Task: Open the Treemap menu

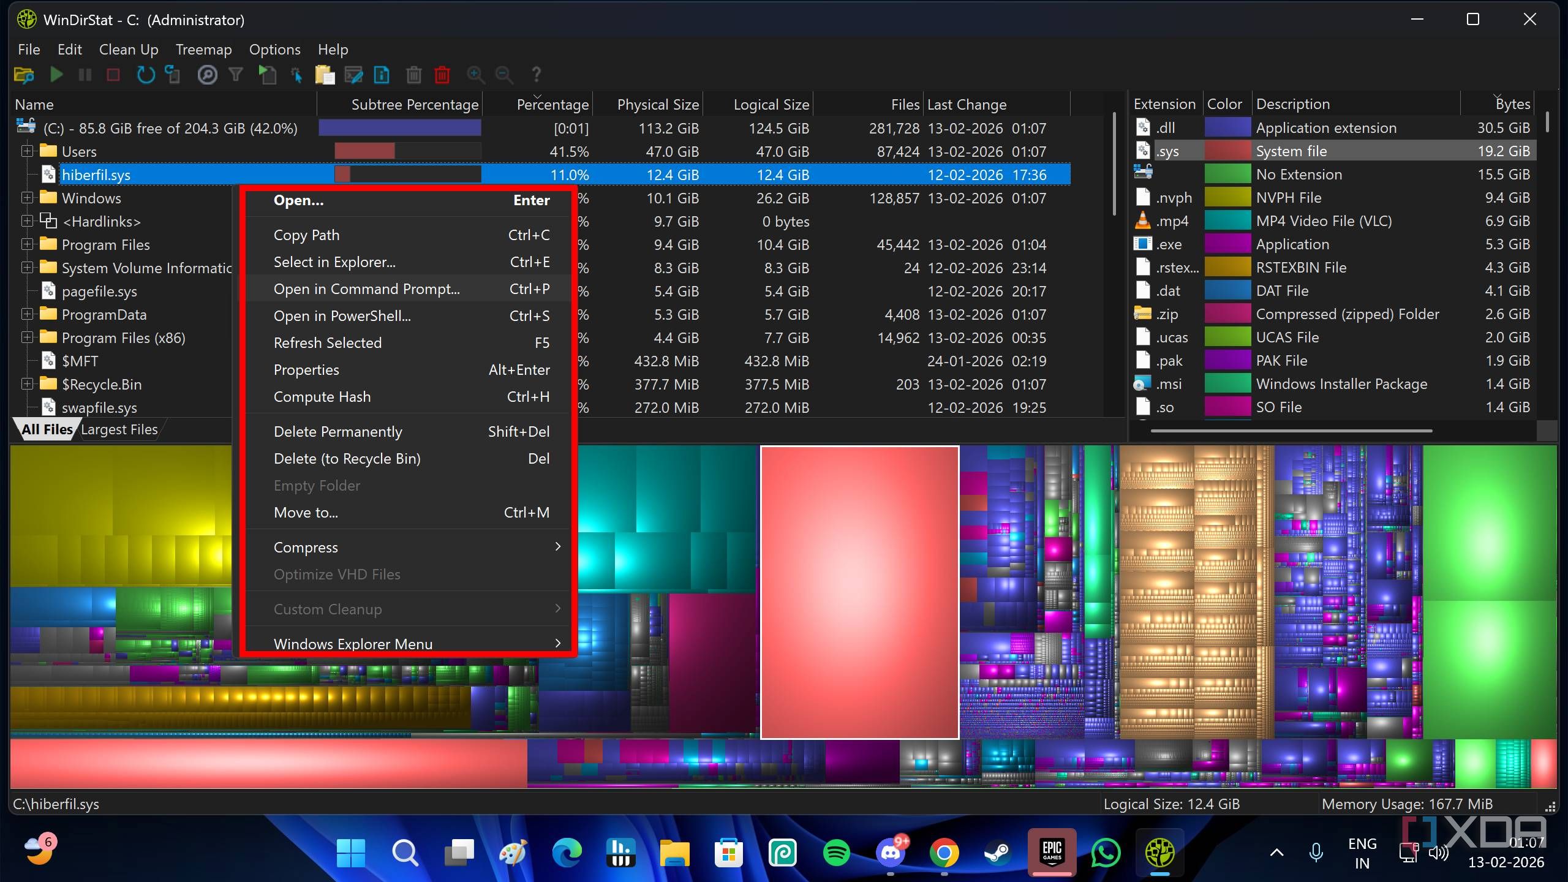Action: point(203,49)
